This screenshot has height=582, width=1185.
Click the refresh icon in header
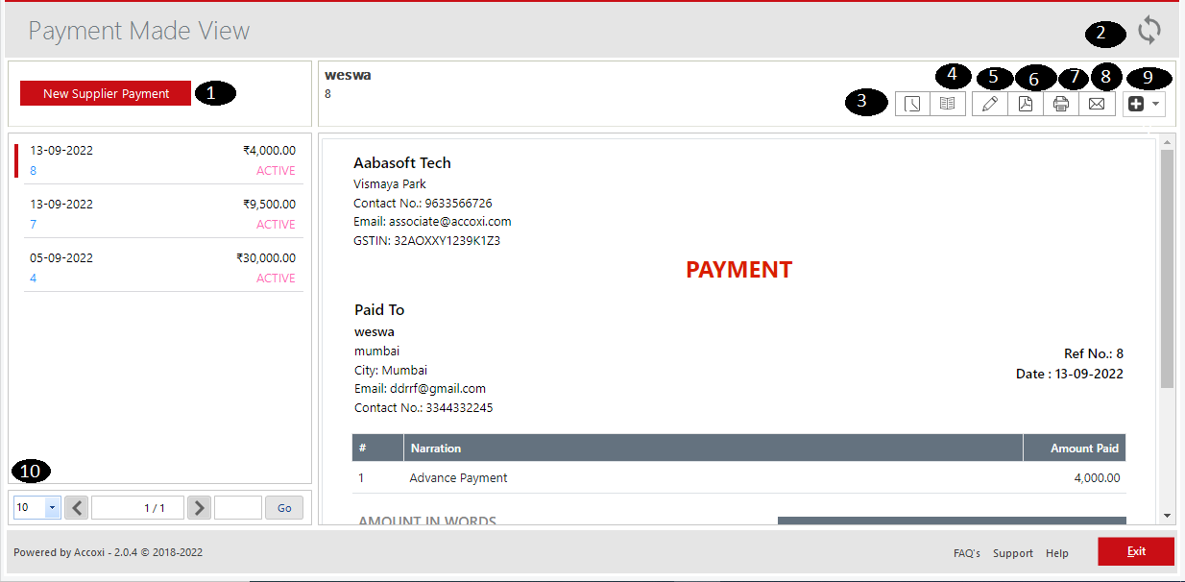1149,30
